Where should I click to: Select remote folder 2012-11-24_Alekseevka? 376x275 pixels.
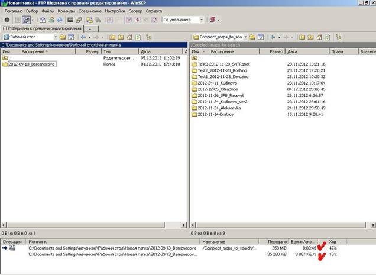click(x=216, y=108)
